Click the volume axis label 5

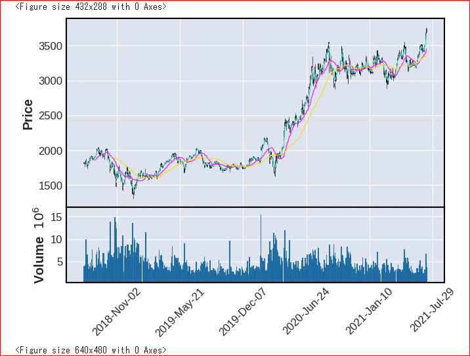[x=60, y=262]
